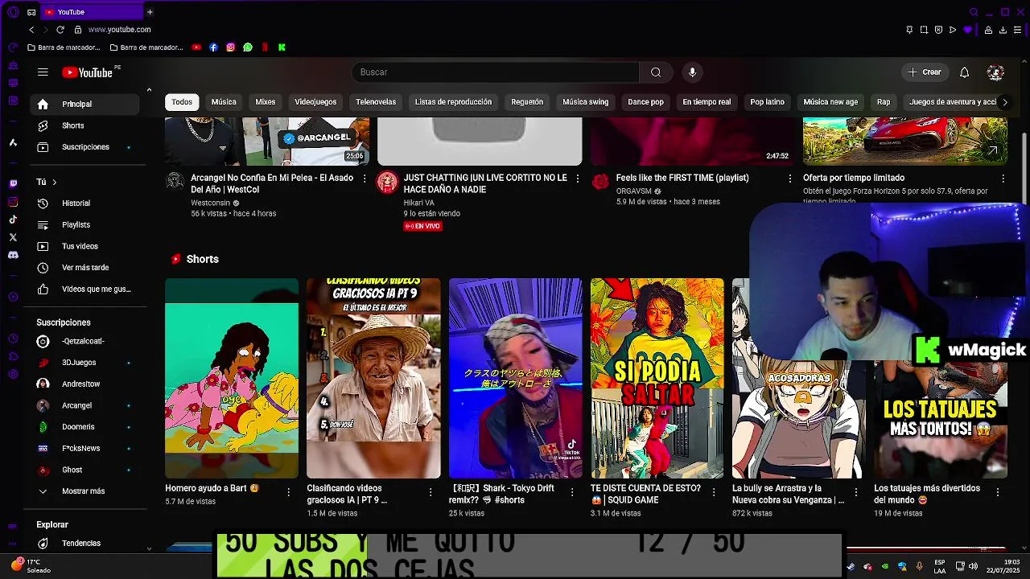The image size is (1030, 579).
Task: Click the Crear button
Action: [924, 72]
